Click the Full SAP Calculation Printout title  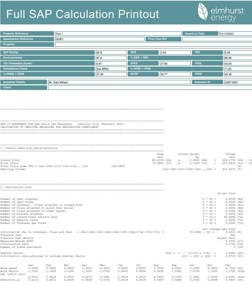(x=83, y=14)
